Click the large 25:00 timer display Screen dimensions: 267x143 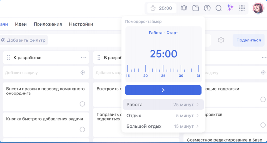pyautogui.click(x=163, y=54)
